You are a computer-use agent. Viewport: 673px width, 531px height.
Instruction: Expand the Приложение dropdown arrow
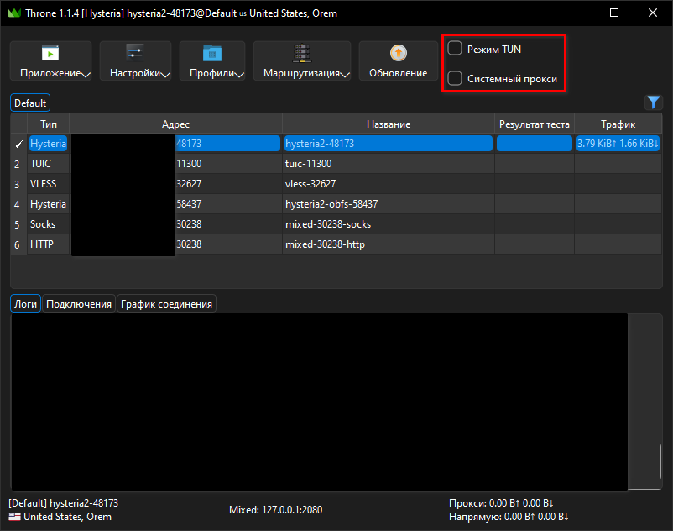tap(86, 75)
